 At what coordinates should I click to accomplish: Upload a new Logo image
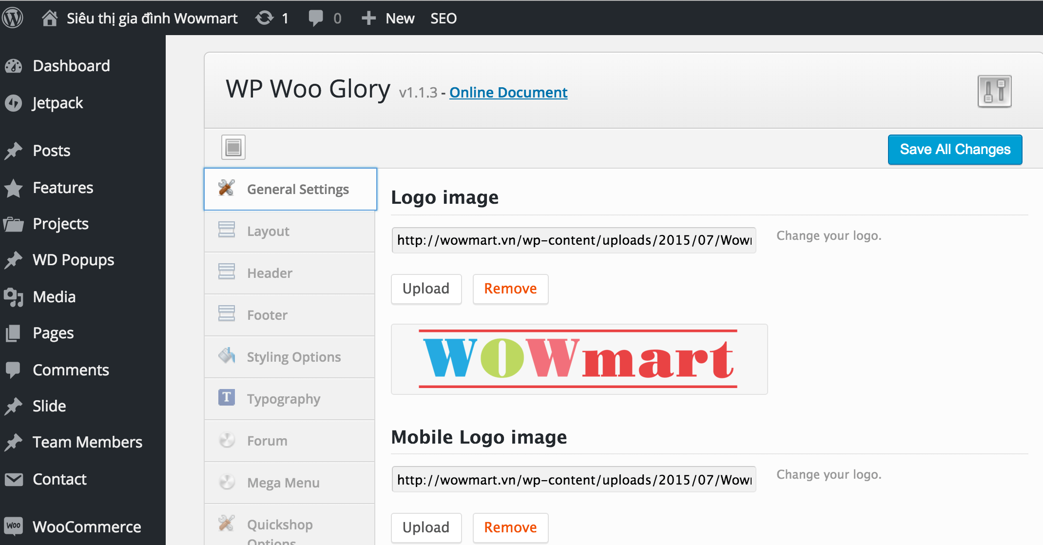point(426,289)
